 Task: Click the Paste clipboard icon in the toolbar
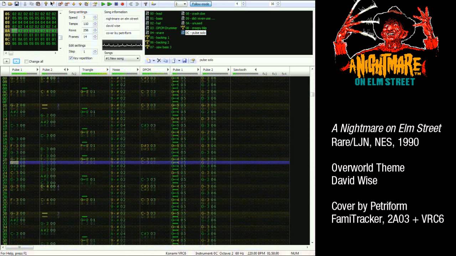coord(38,4)
